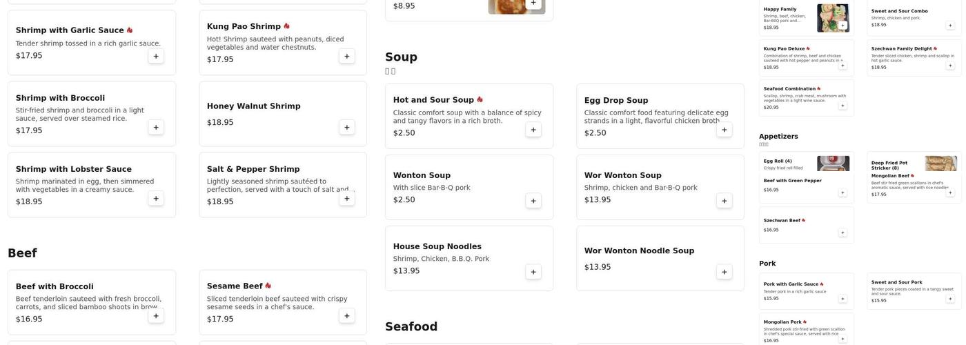Add Sesame Beef using plus icon
Viewport: 966px width, 345px height.
pyautogui.click(x=347, y=316)
